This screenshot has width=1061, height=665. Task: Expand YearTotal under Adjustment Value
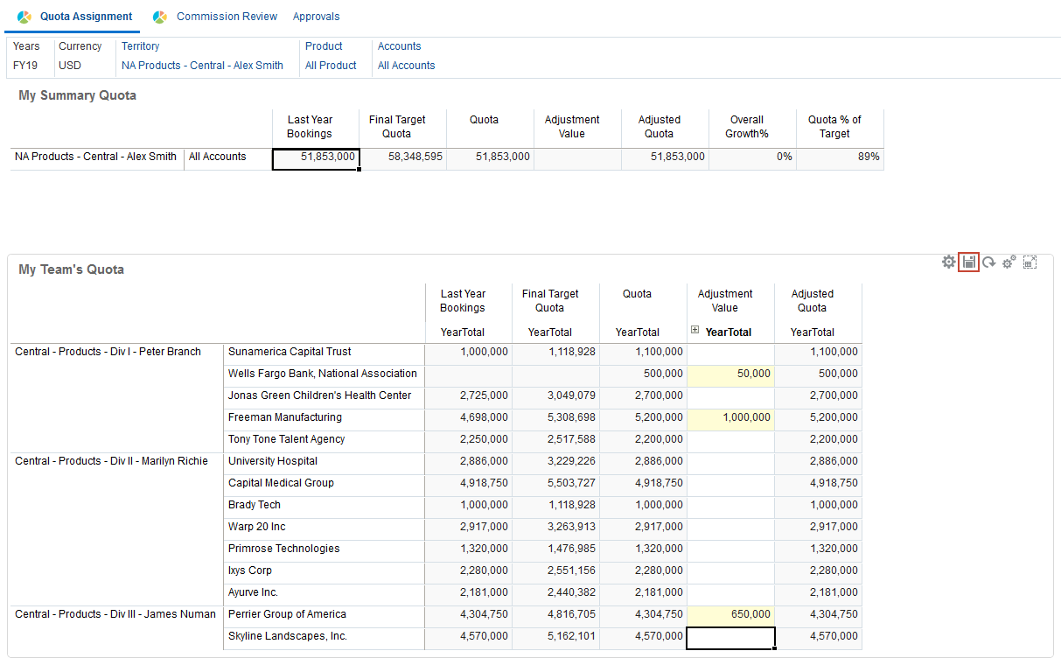695,331
